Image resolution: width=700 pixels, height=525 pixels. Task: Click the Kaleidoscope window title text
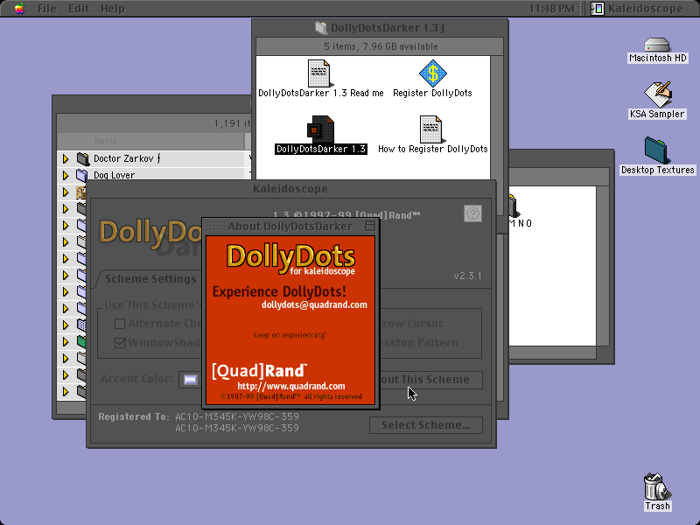coord(290,189)
